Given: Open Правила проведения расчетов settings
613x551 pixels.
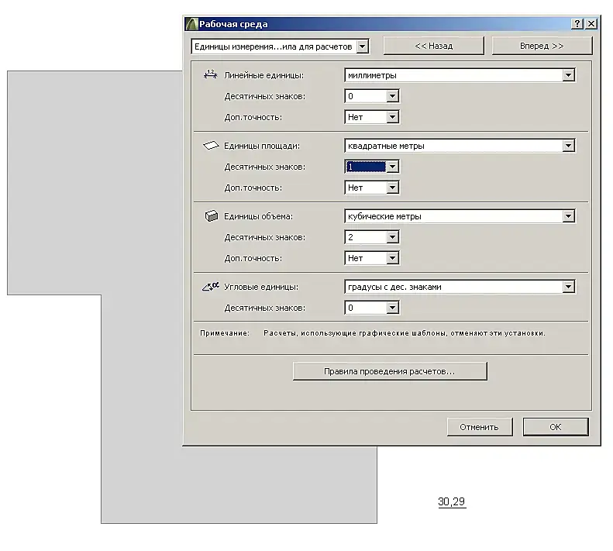Looking at the screenshot, I should click(x=390, y=371).
